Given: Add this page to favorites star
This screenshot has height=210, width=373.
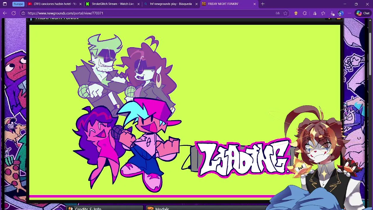Looking at the screenshot, I should 286,13.
